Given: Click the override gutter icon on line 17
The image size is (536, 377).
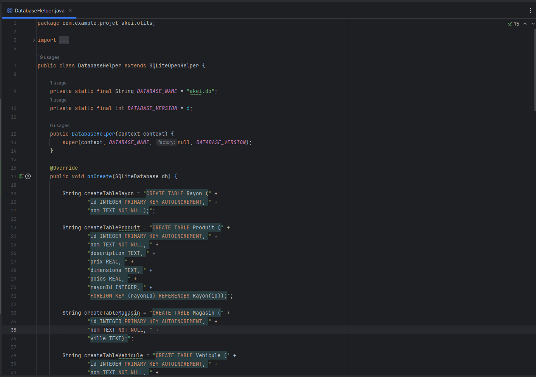Looking at the screenshot, I should tap(21, 176).
